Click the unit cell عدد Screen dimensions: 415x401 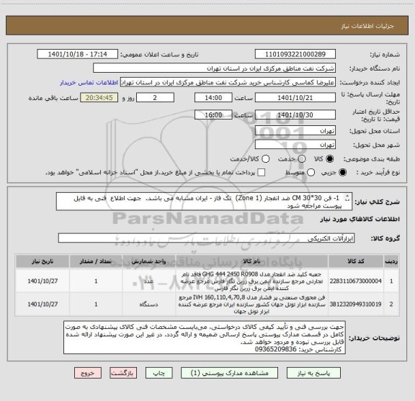click(148, 281)
